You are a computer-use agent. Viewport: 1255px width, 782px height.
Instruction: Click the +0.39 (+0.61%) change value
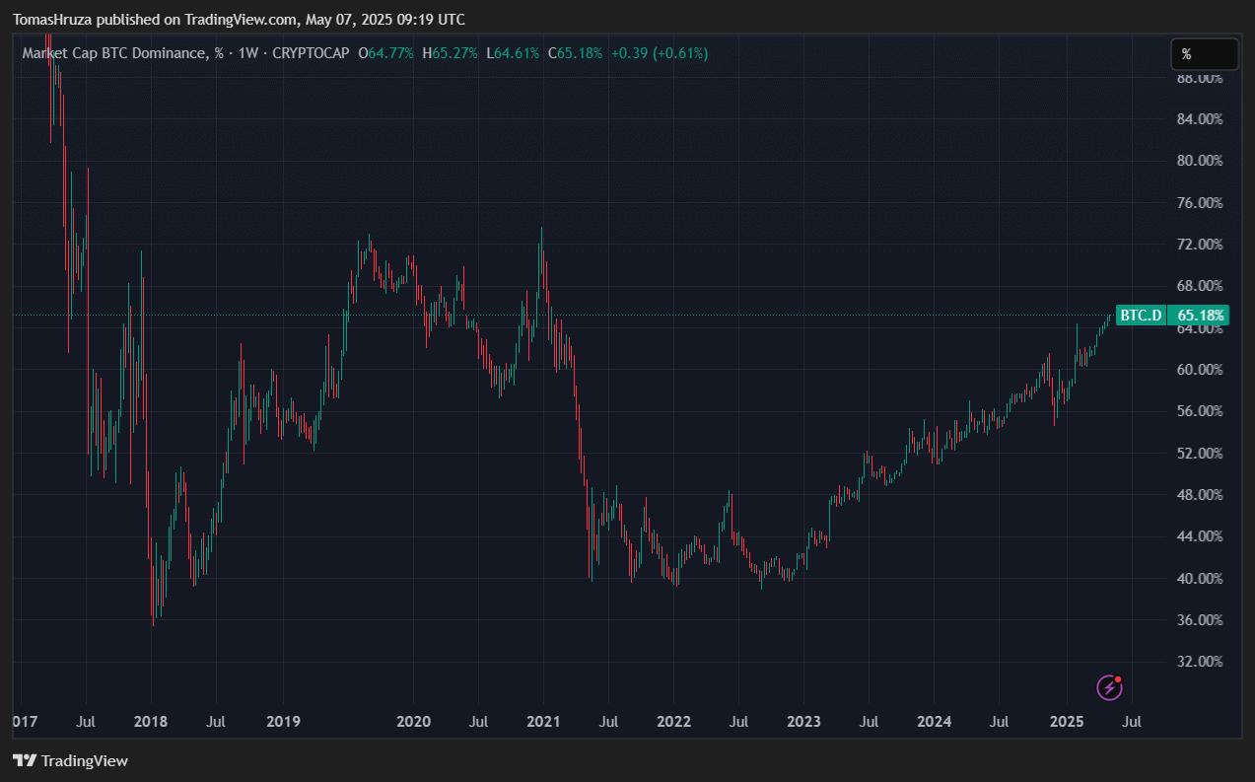pyautogui.click(x=659, y=53)
